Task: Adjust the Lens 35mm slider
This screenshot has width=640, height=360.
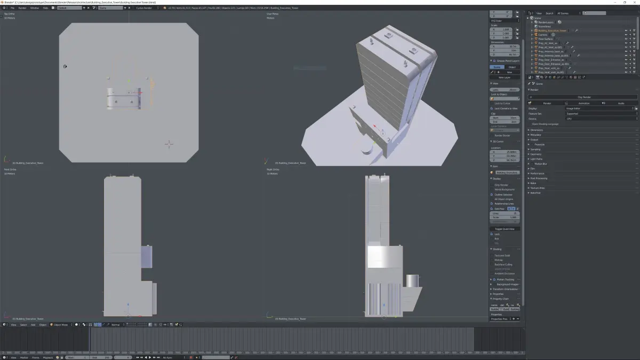Action: point(505,90)
